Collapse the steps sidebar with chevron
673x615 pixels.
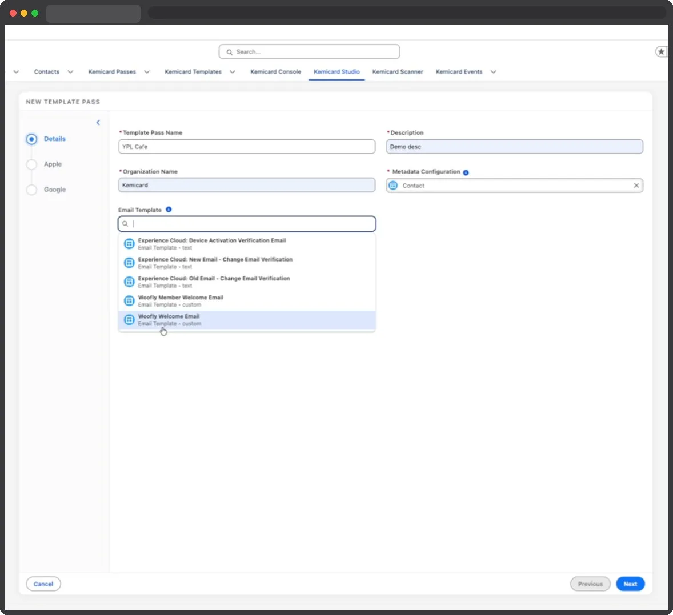pyautogui.click(x=98, y=123)
